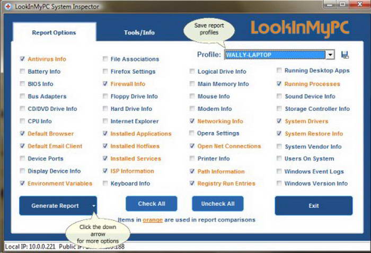Screen dimensions: 371x253
Task: Click the save profile floppy disk icon
Action: (345, 55)
